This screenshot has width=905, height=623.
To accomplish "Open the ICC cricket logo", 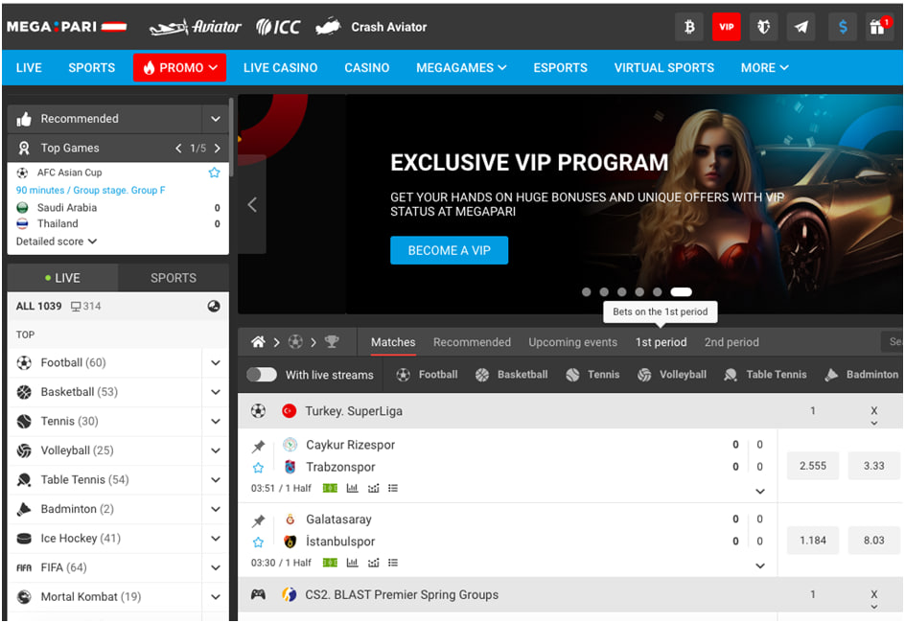I will [x=278, y=27].
